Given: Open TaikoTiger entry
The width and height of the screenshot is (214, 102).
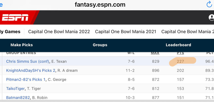Looking at the screenshot, I should [15, 88].
